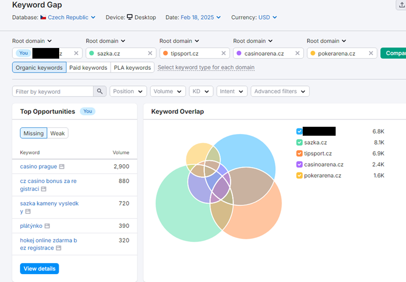Screen dimensions: 406x282
Task: Open sazka kameny vysledky keyword link
Action: click(x=49, y=207)
